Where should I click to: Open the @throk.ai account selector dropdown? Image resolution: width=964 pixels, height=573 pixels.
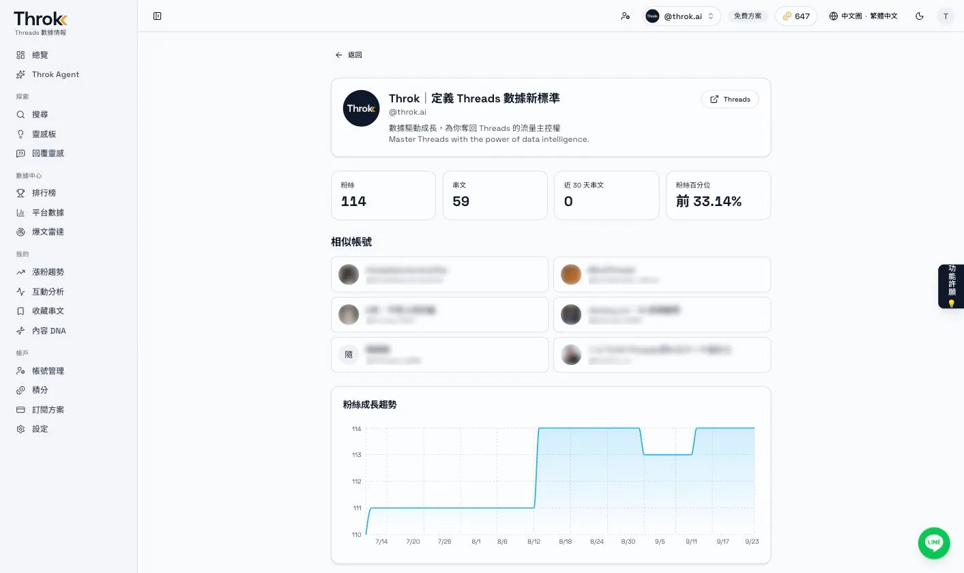tap(682, 16)
